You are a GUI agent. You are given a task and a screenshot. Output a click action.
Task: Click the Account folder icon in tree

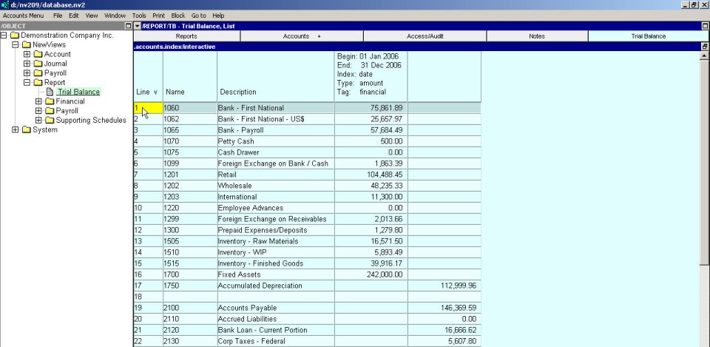[x=38, y=54]
